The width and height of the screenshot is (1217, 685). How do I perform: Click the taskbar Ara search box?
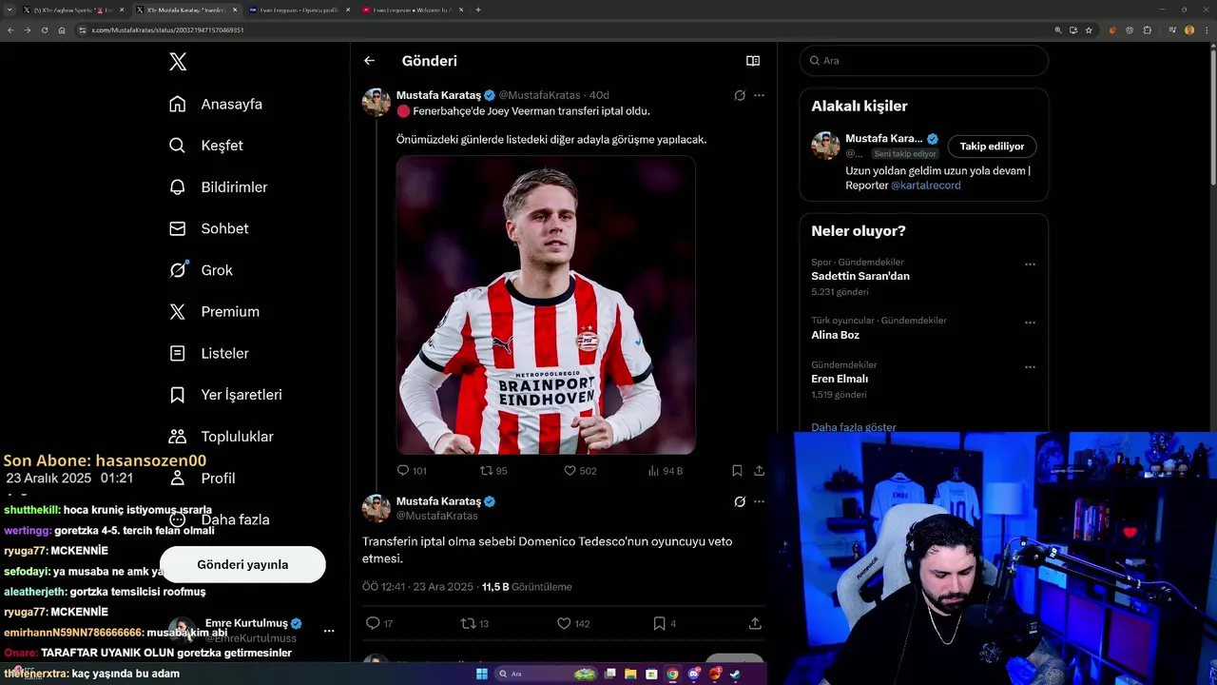click(x=546, y=674)
